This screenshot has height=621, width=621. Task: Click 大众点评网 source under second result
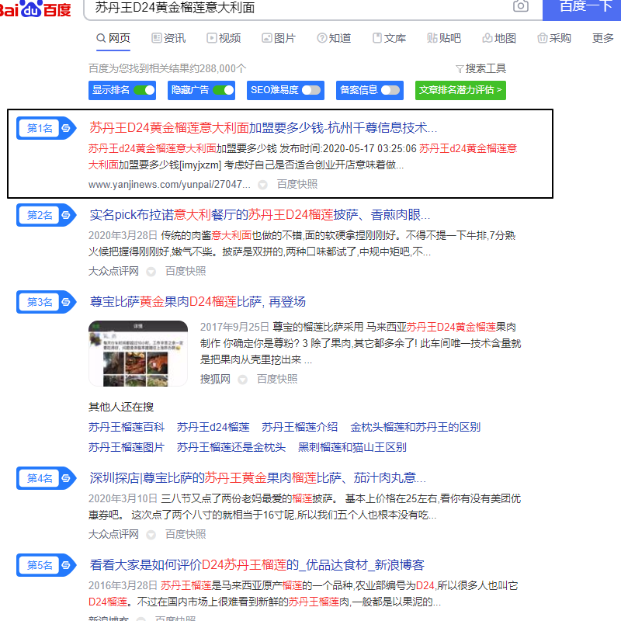[x=113, y=271]
